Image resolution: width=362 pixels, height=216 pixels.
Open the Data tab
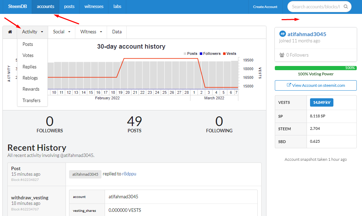coord(117,32)
